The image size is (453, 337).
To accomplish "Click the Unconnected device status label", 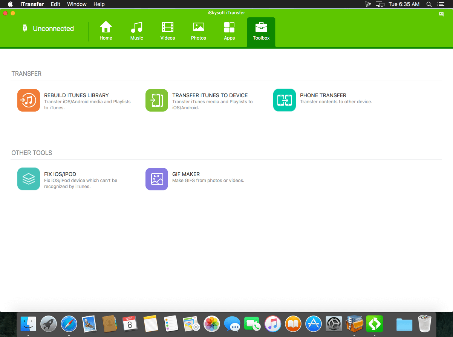I will tap(54, 29).
